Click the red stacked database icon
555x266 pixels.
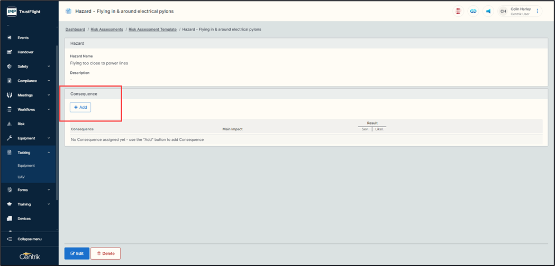(458, 11)
